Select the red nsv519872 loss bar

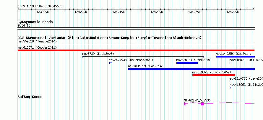pyautogui.click(x=214, y=75)
